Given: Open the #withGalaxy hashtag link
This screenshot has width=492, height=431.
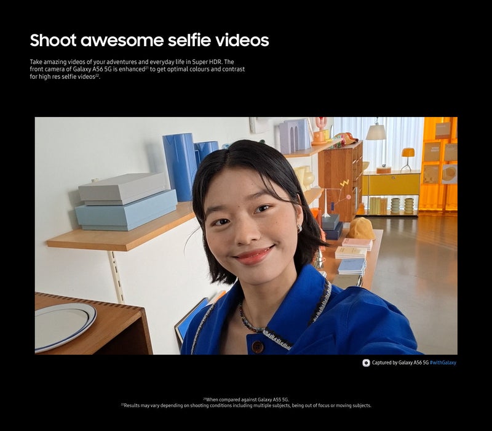Looking at the screenshot, I should (x=443, y=363).
